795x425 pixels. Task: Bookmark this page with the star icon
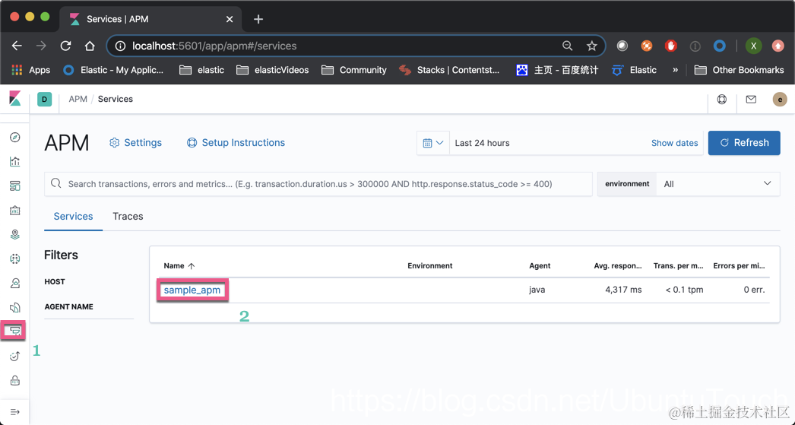pyautogui.click(x=591, y=46)
